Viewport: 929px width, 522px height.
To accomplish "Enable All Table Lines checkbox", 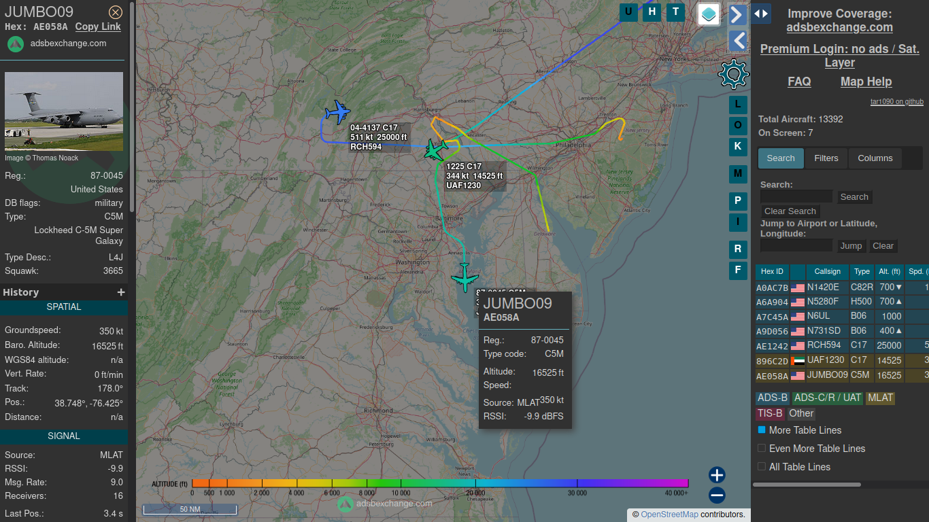I will tap(762, 467).
